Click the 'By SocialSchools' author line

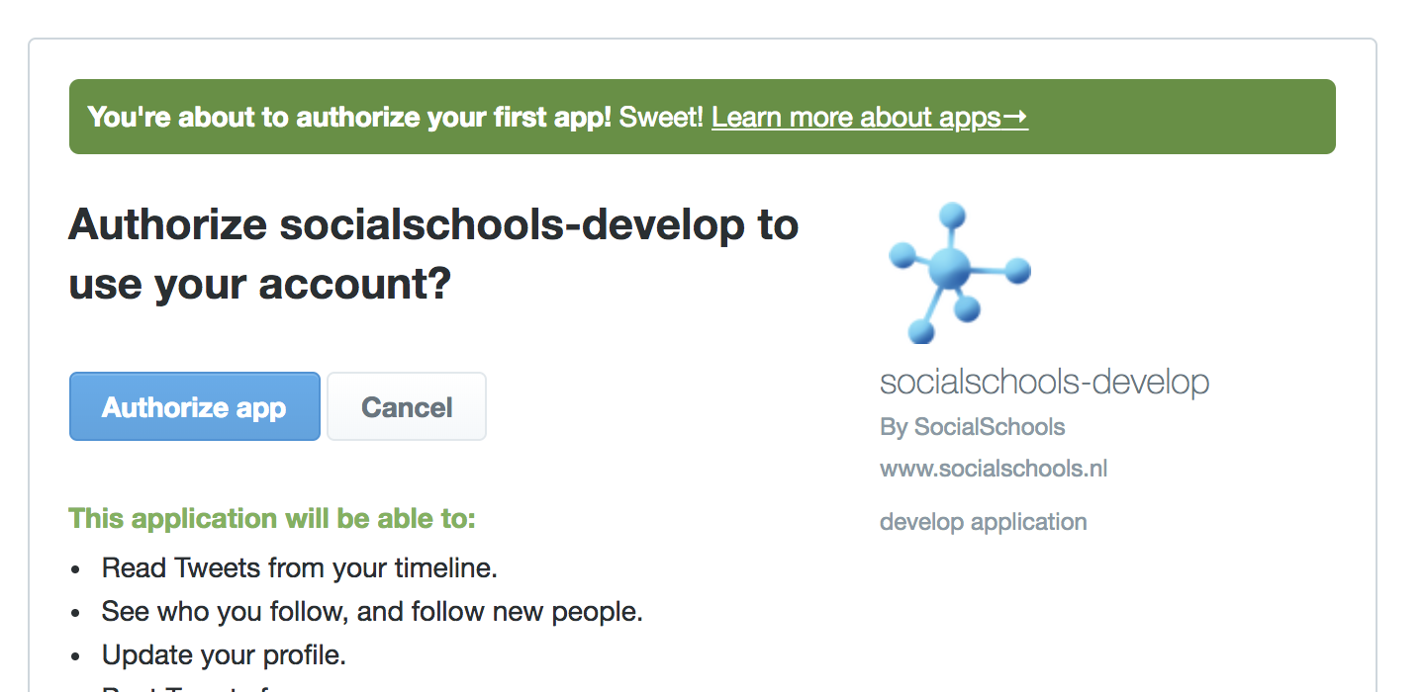click(x=972, y=427)
